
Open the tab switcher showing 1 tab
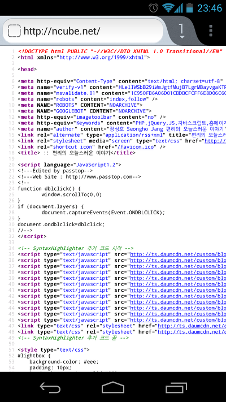tap(181, 31)
